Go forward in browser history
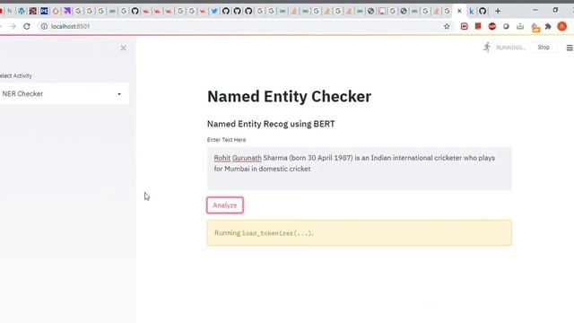574x323 pixels. pyautogui.click(x=13, y=26)
